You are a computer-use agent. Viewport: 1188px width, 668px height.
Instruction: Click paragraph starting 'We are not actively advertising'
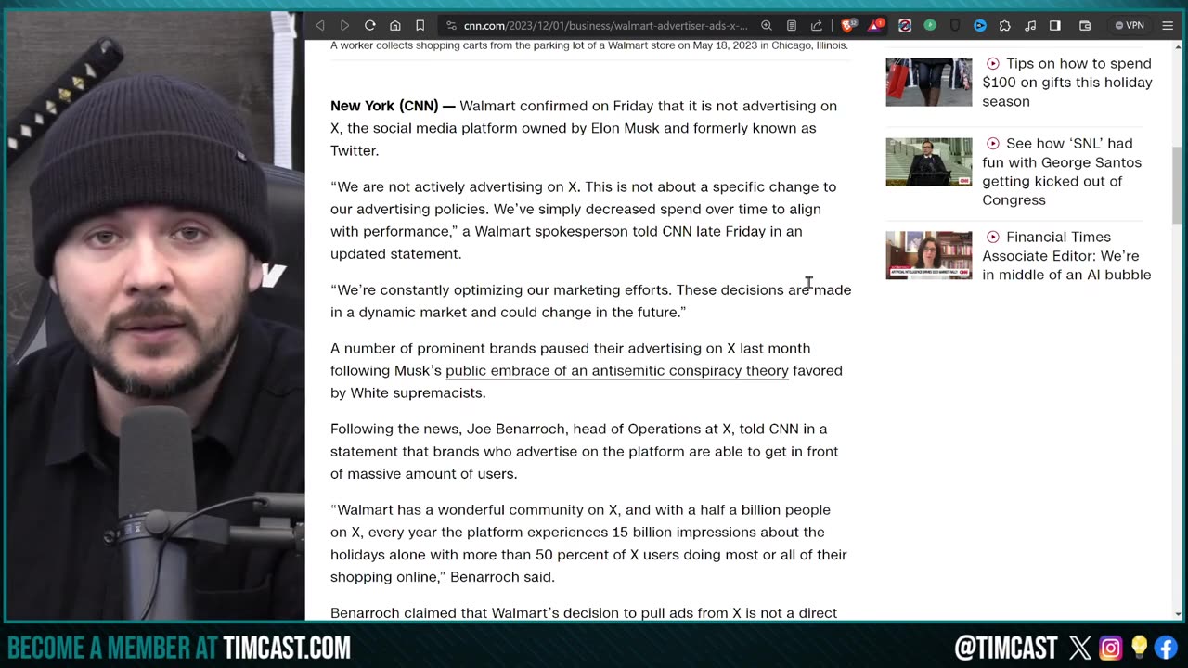coord(583,220)
